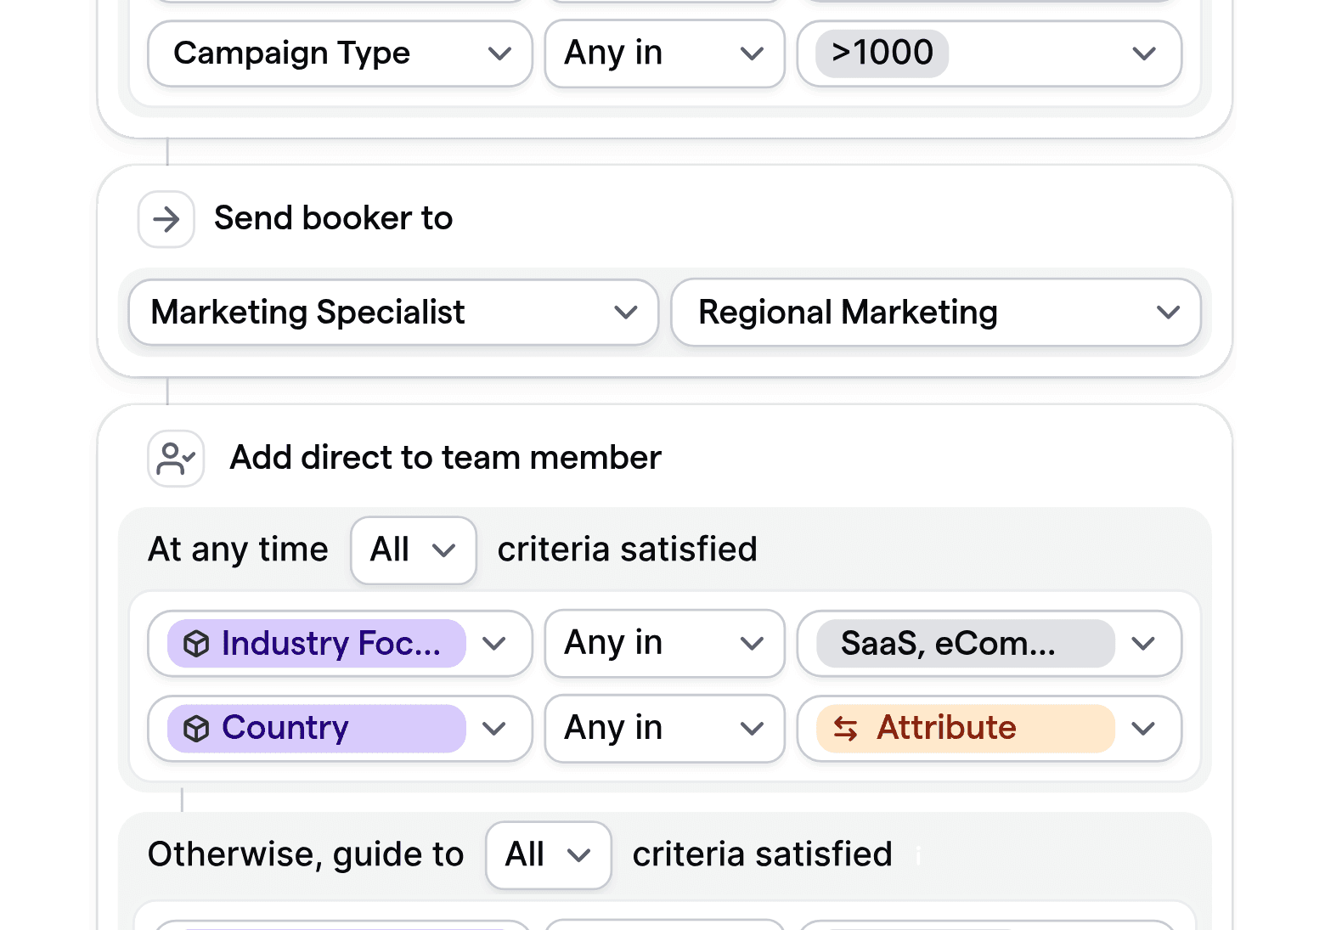Expand the Country field dropdown chevron
This screenshot has height=930, width=1325.
pyautogui.click(x=494, y=728)
